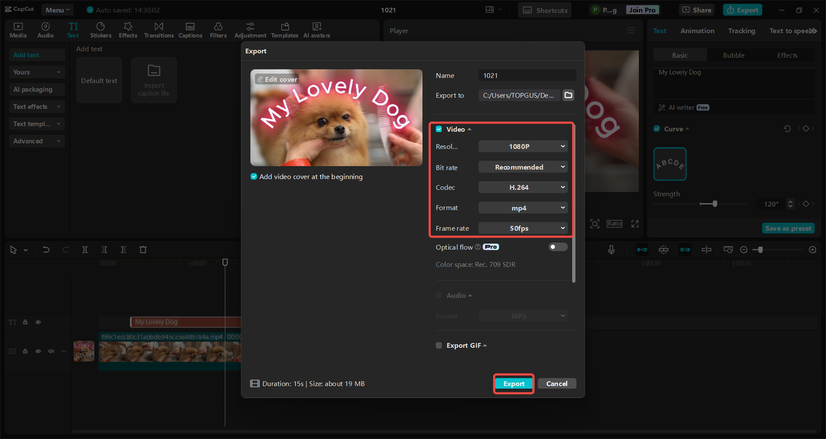Click the Save as preset button
826x439 pixels.
[788, 229]
